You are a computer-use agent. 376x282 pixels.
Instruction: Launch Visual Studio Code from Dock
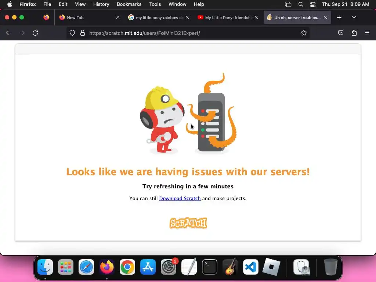pyautogui.click(x=251, y=267)
